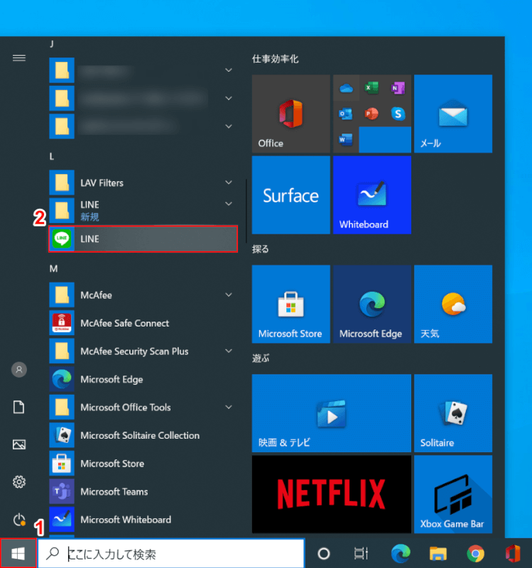Click the 仕事効率化 group title

coord(276,59)
